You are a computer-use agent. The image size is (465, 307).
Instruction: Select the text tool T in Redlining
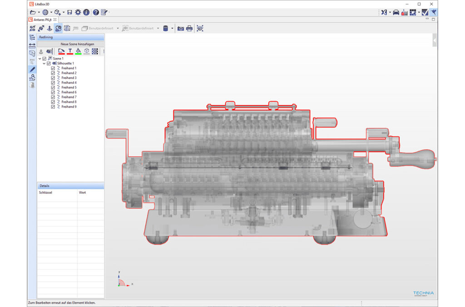(x=70, y=51)
